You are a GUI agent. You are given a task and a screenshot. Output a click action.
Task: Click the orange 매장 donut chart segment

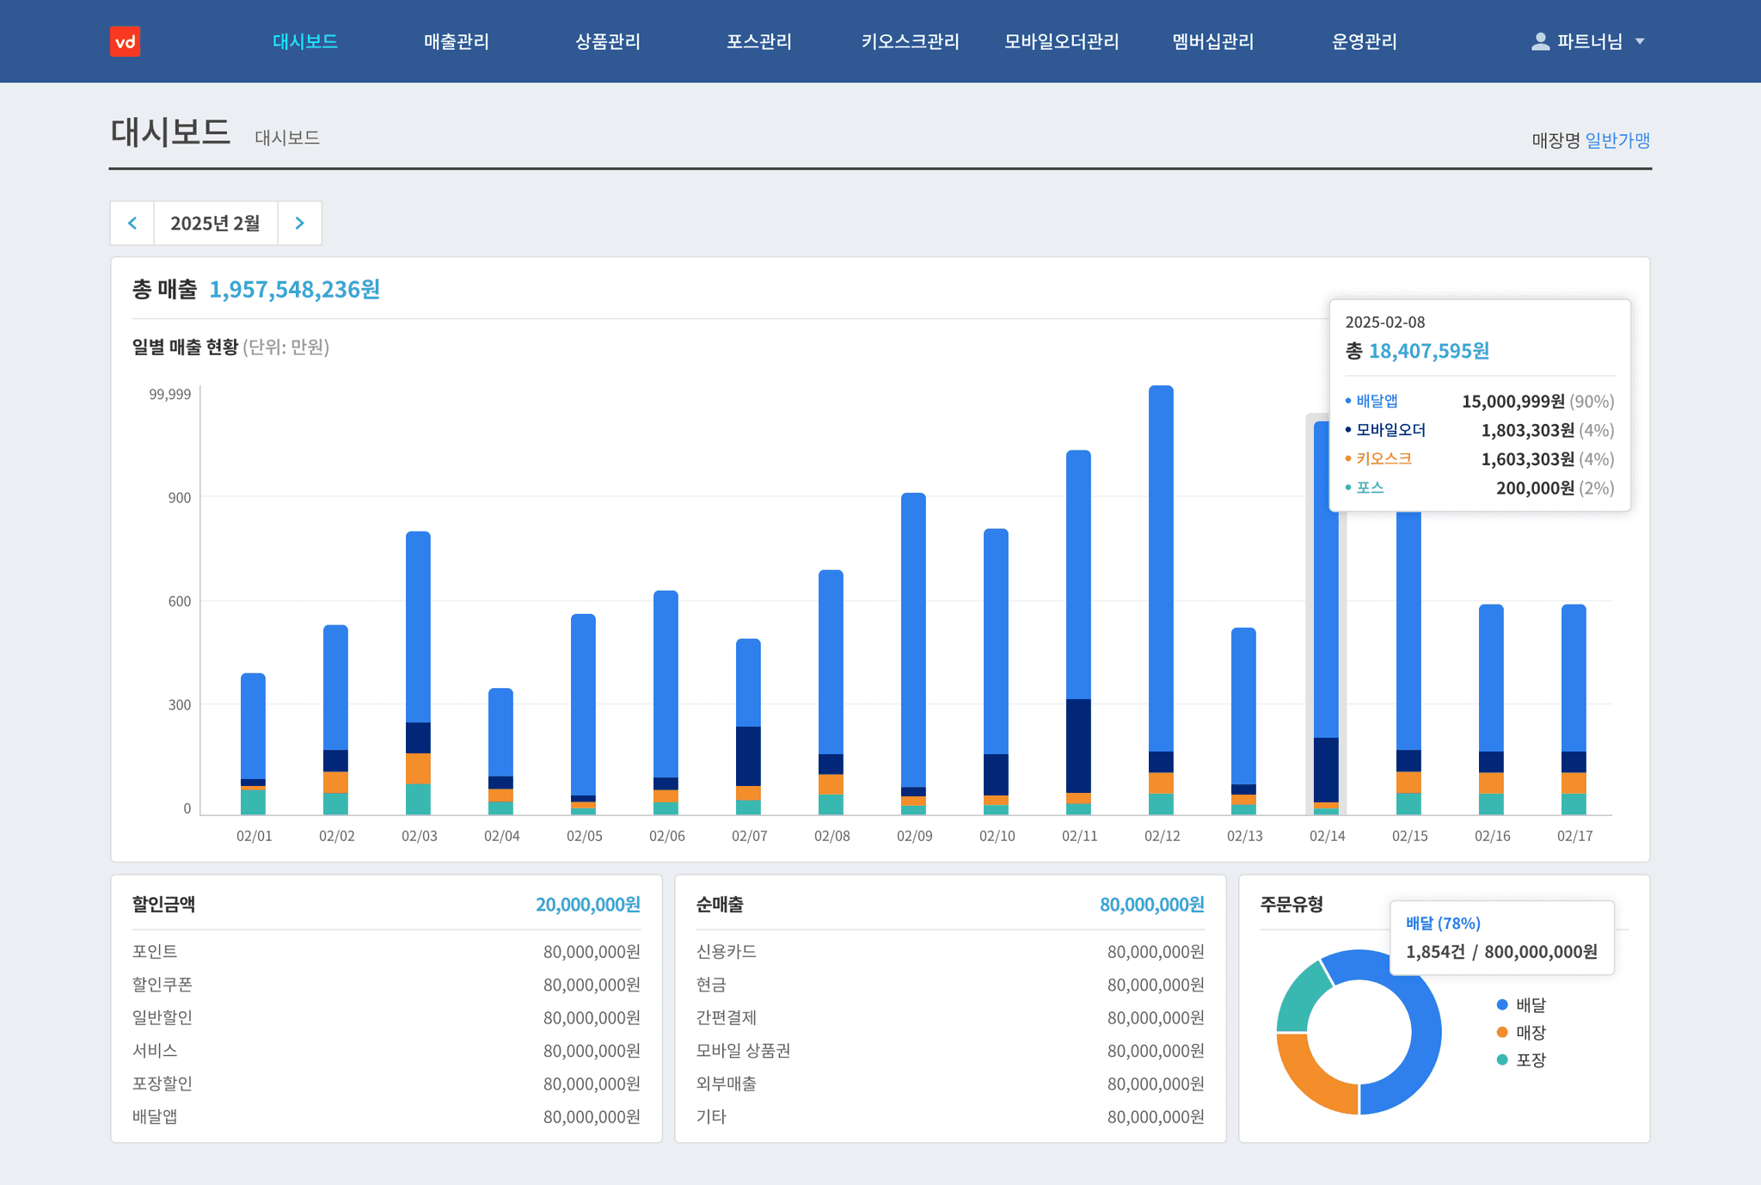click(1310, 1078)
